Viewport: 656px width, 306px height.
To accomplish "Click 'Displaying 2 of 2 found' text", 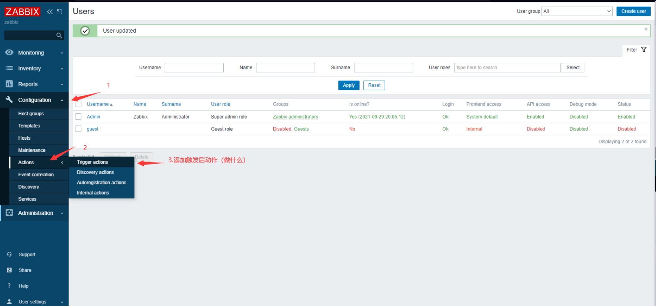I will click(x=622, y=142).
